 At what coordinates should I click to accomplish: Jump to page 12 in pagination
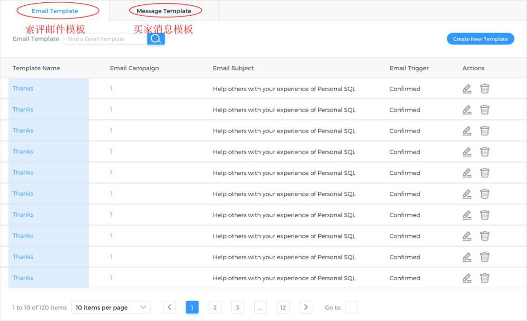pyautogui.click(x=283, y=307)
